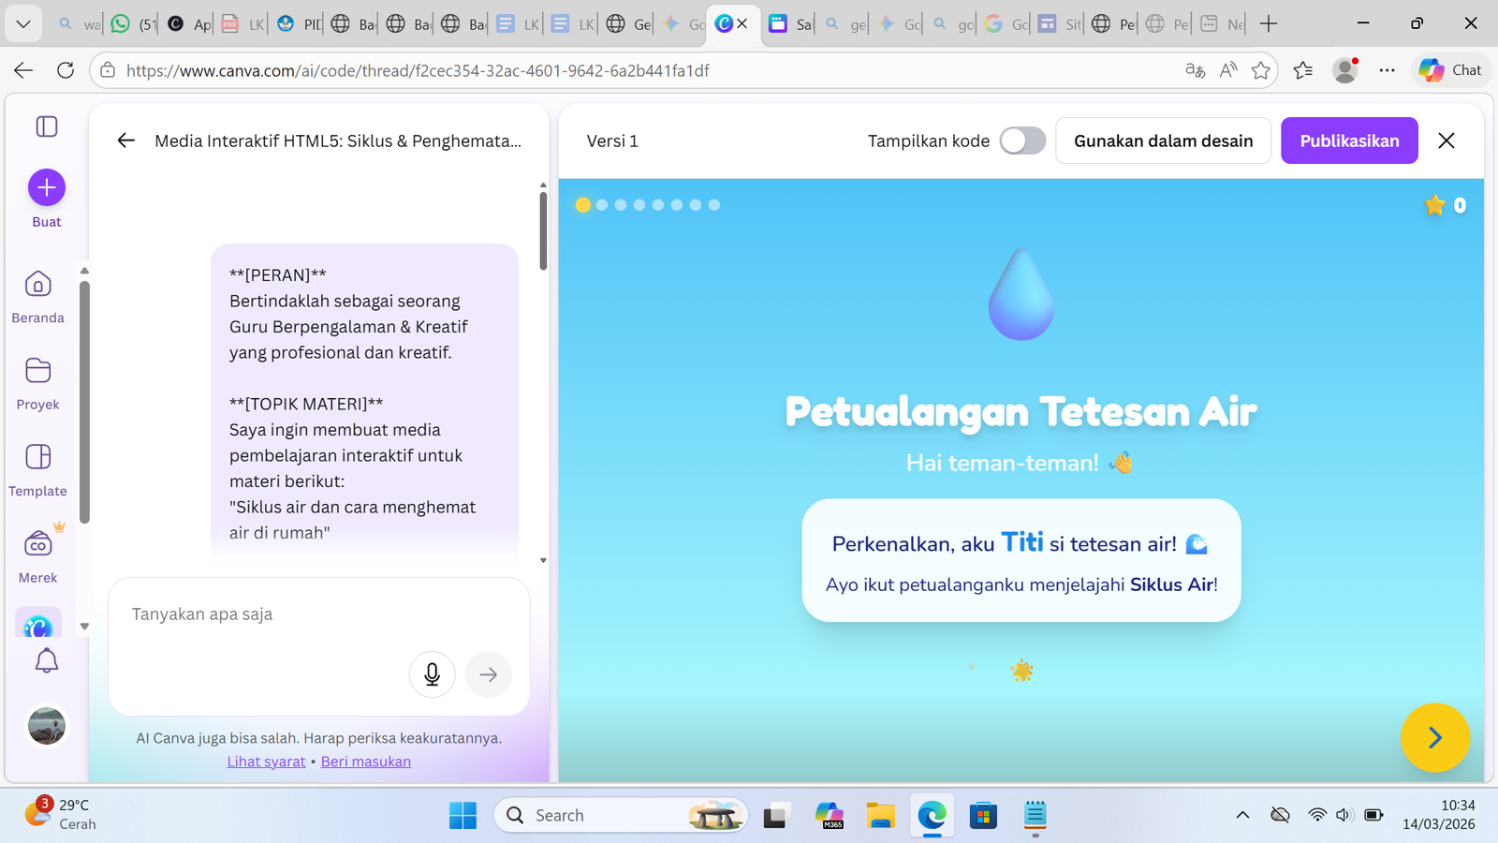Go back using the thread's left arrow
This screenshot has height=843, width=1498.
tap(126, 140)
